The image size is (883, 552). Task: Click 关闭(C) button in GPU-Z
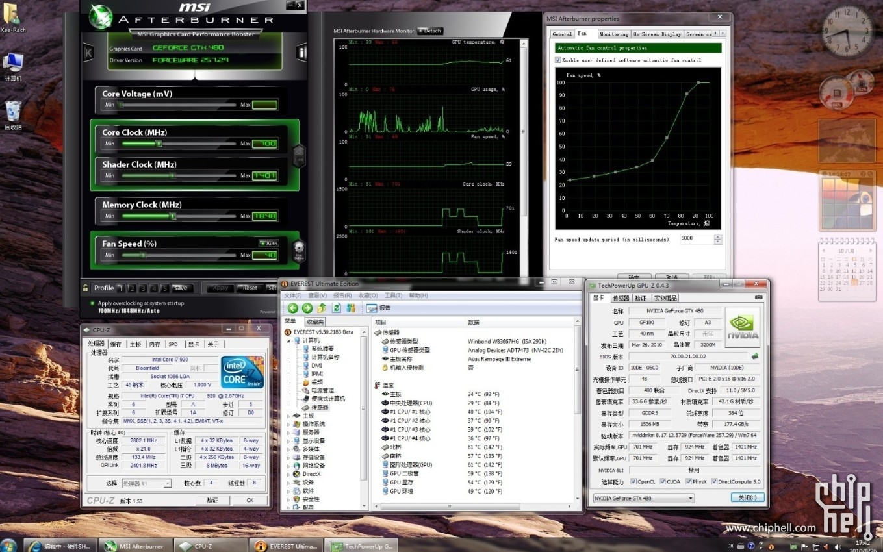click(747, 497)
